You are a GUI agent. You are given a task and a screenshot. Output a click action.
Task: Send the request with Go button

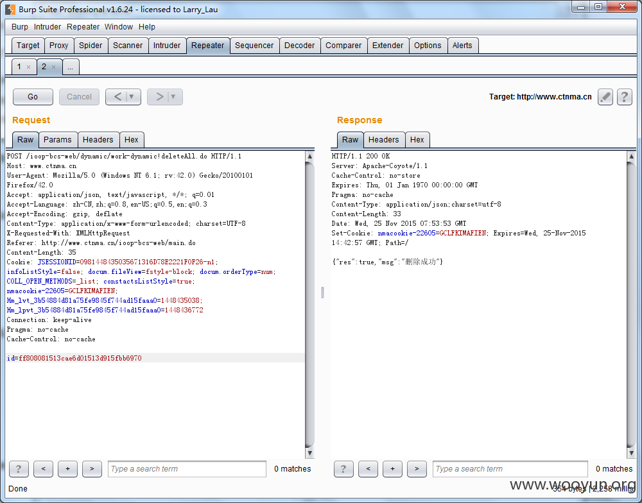[x=33, y=97]
